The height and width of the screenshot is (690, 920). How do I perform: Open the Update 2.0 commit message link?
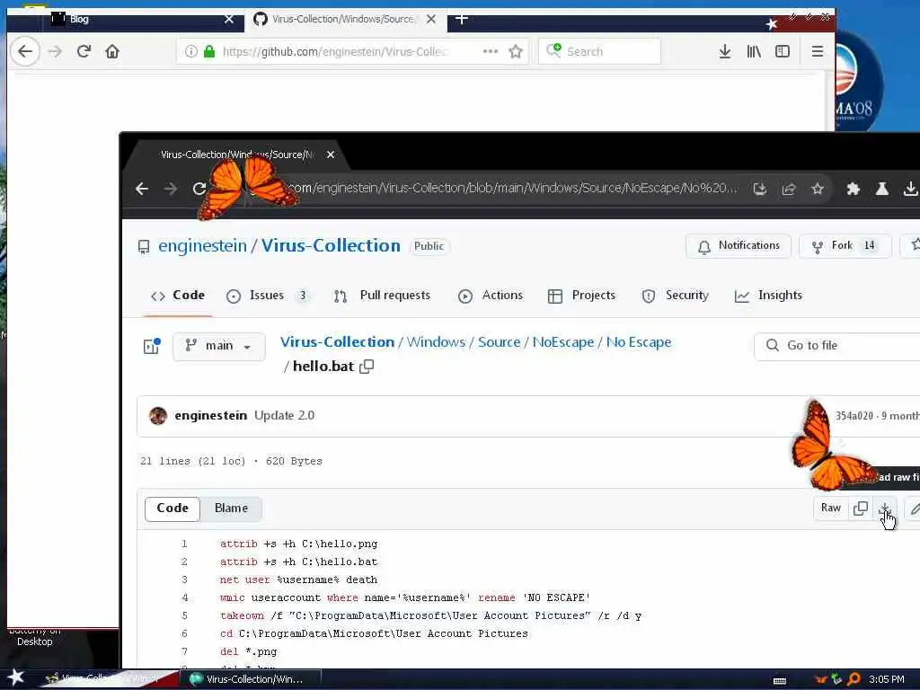tap(285, 415)
